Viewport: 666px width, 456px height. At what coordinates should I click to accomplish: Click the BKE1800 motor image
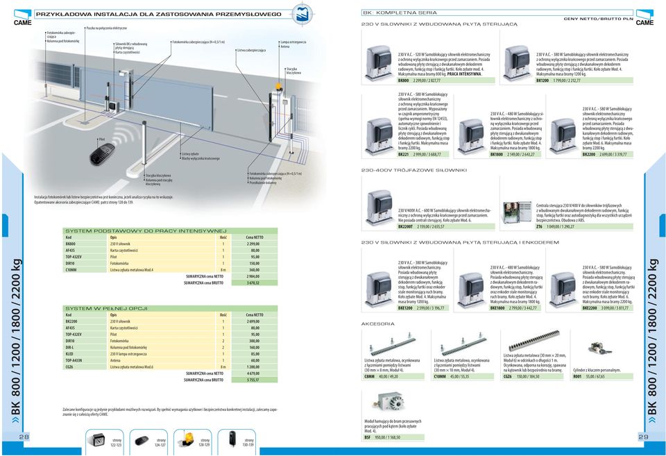471,290
